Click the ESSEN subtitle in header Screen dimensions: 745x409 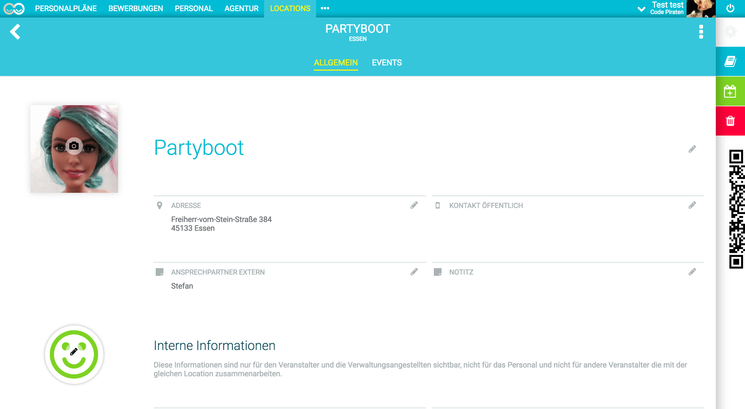358,39
